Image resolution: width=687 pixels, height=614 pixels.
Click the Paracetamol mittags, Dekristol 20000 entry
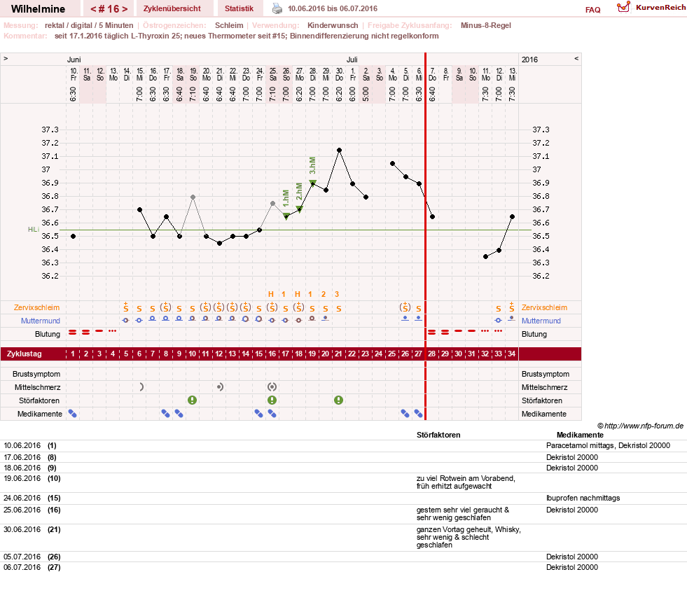[x=608, y=445]
